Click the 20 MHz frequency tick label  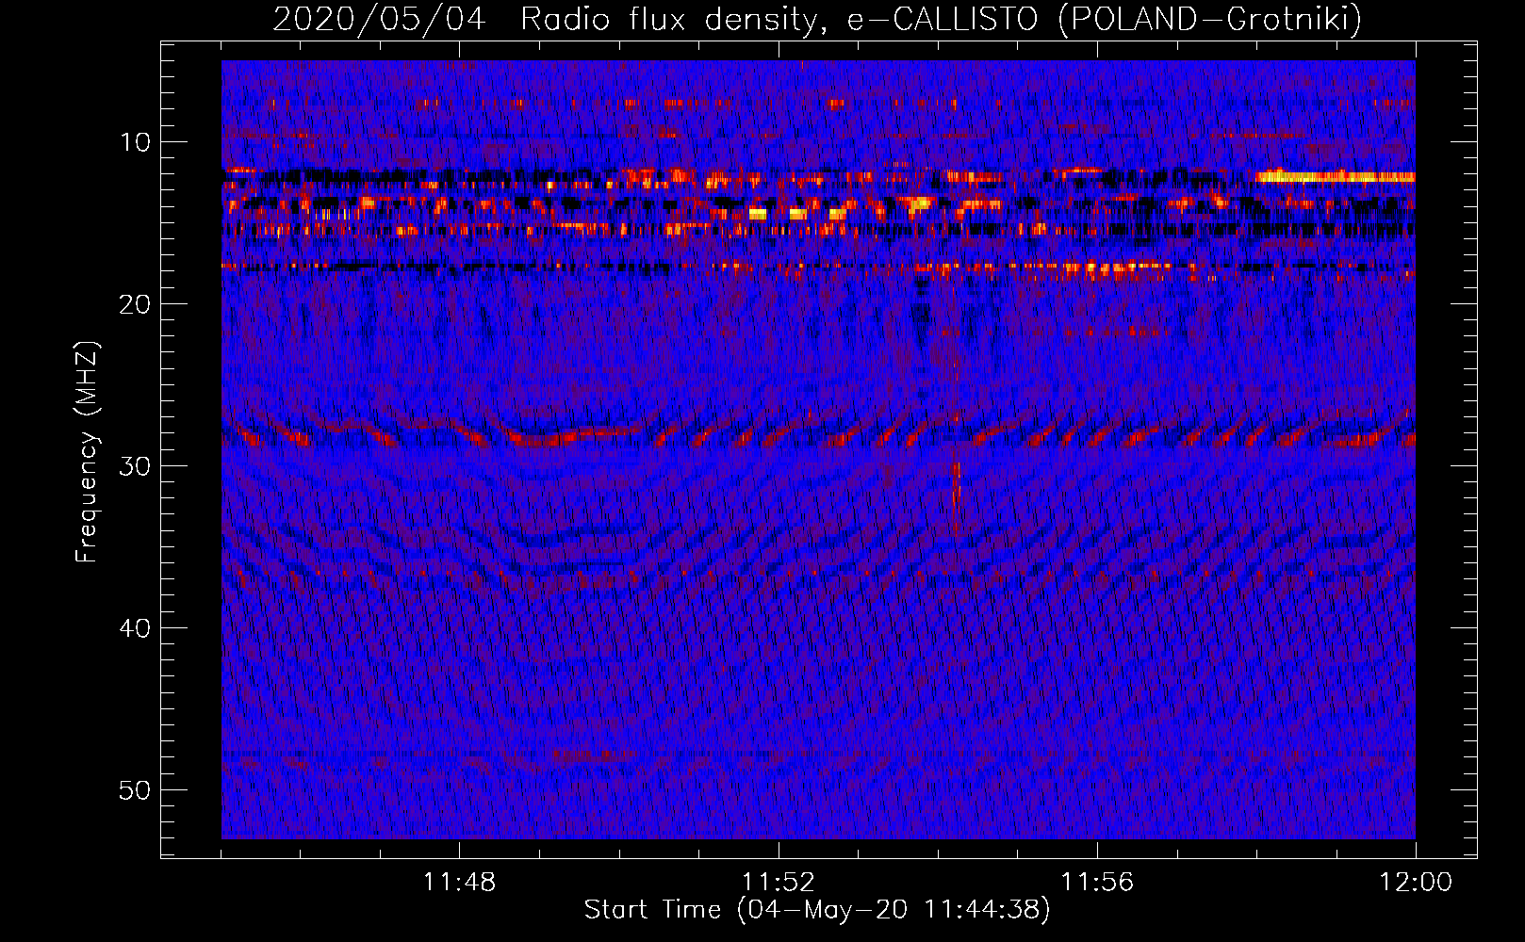135,303
